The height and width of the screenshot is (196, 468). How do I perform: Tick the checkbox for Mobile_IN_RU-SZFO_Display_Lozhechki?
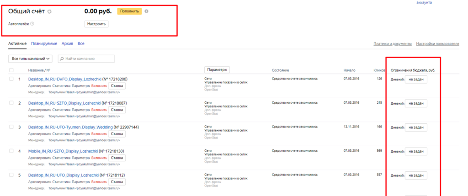[11, 151]
